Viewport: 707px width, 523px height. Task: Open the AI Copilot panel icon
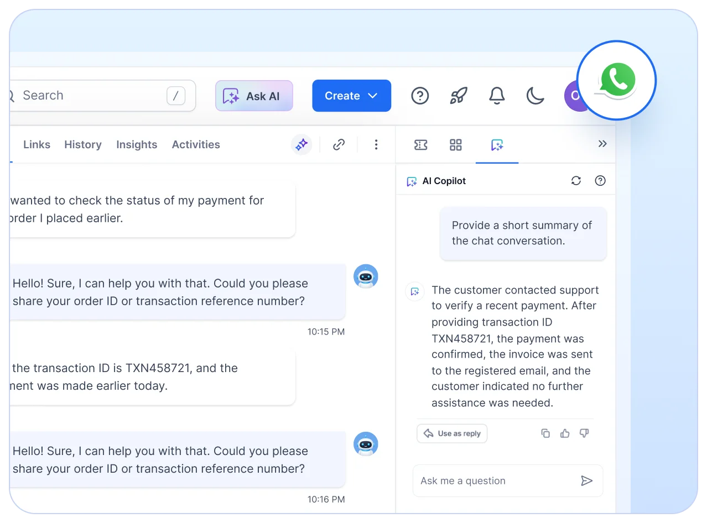497,145
